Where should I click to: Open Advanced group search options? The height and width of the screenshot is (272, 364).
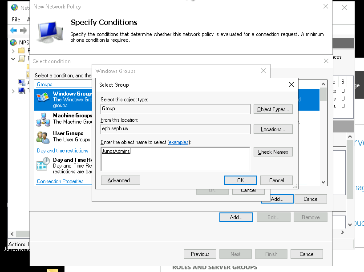[121, 180]
